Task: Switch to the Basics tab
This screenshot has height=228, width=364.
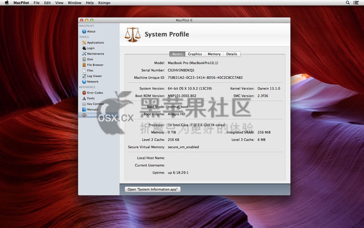Action: [x=177, y=54]
